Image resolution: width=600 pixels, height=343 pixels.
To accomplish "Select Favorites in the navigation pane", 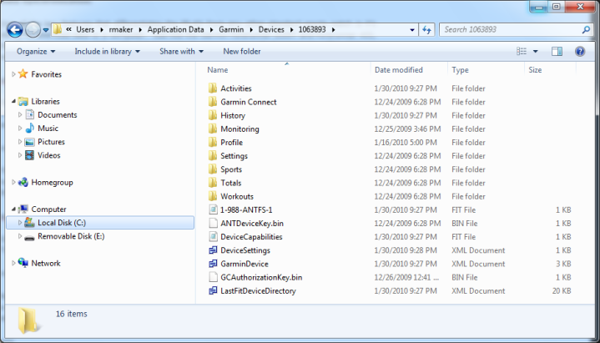I will point(46,74).
